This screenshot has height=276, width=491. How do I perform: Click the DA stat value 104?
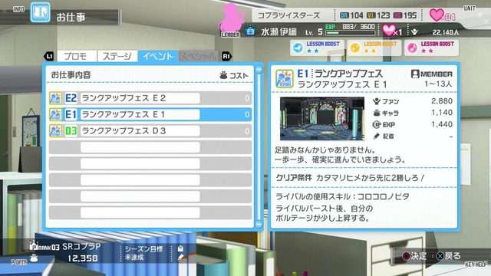click(x=356, y=15)
